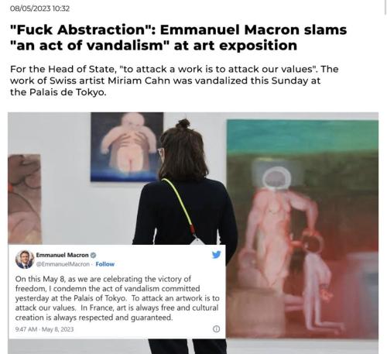Screen dimensions: 387x354
Task: Click verified badge beside Emmanuel Macron's name
Action: pos(94,255)
